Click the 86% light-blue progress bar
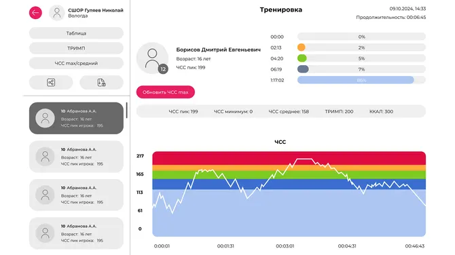Screen dimensions: 455x255 click(355, 80)
